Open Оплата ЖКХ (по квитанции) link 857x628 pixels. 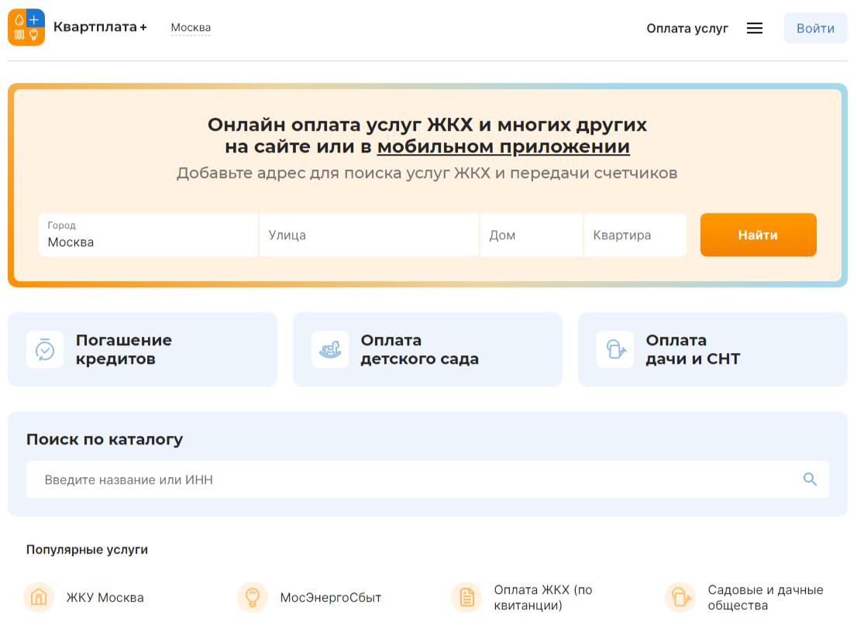click(x=543, y=598)
